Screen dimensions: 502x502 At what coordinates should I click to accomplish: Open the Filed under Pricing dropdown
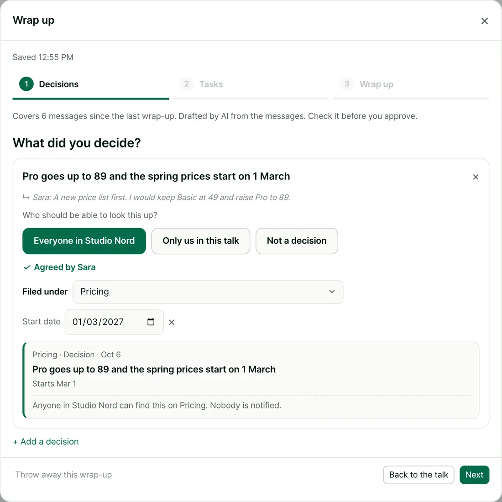point(208,292)
